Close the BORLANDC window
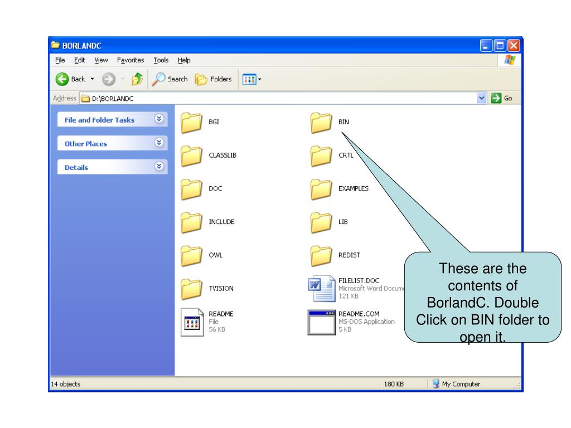Image resolution: width=571 pixels, height=428 pixels. (514, 46)
